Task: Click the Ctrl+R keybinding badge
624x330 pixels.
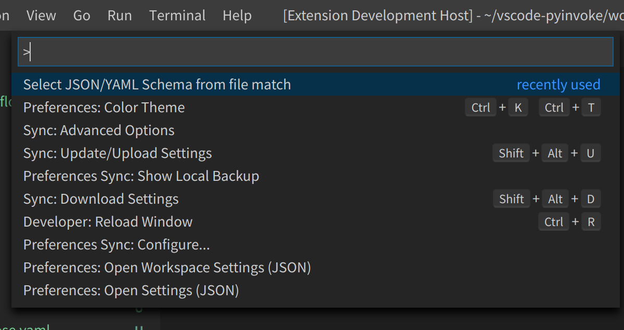Action: tap(569, 222)
